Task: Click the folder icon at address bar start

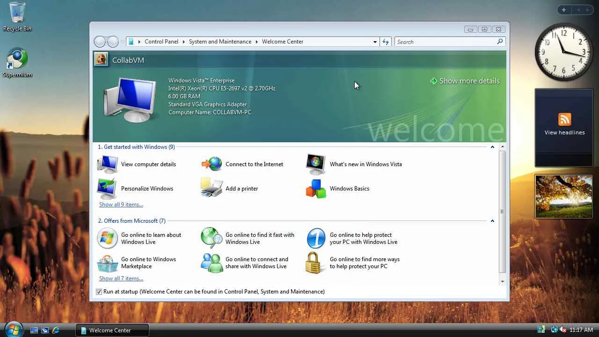Action: click(131, 42)
